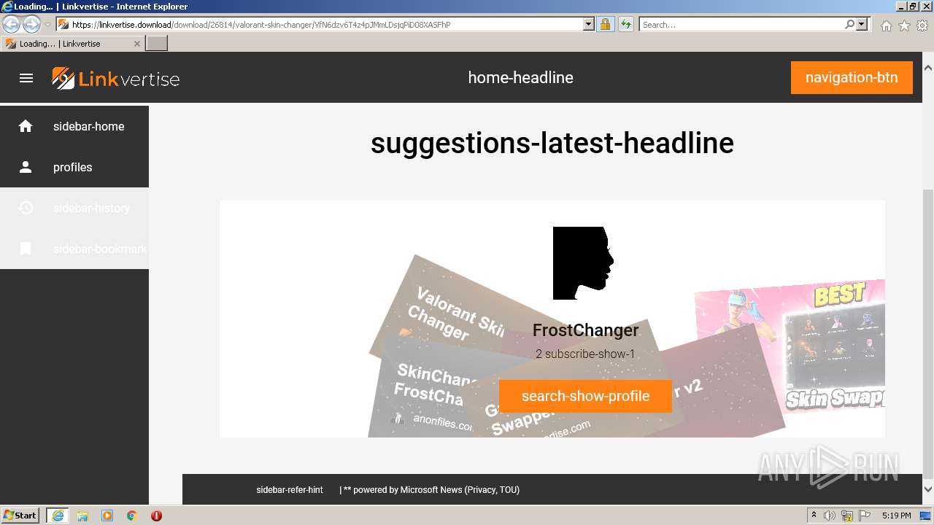This screenshot has width=934, height=525.
Task: Click the FrostChanger profile name
Action: point(585,330)
